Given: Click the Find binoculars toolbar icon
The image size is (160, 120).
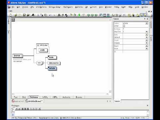Looking at the screenshot, I should pyautogui.click(x=59, y=15).
